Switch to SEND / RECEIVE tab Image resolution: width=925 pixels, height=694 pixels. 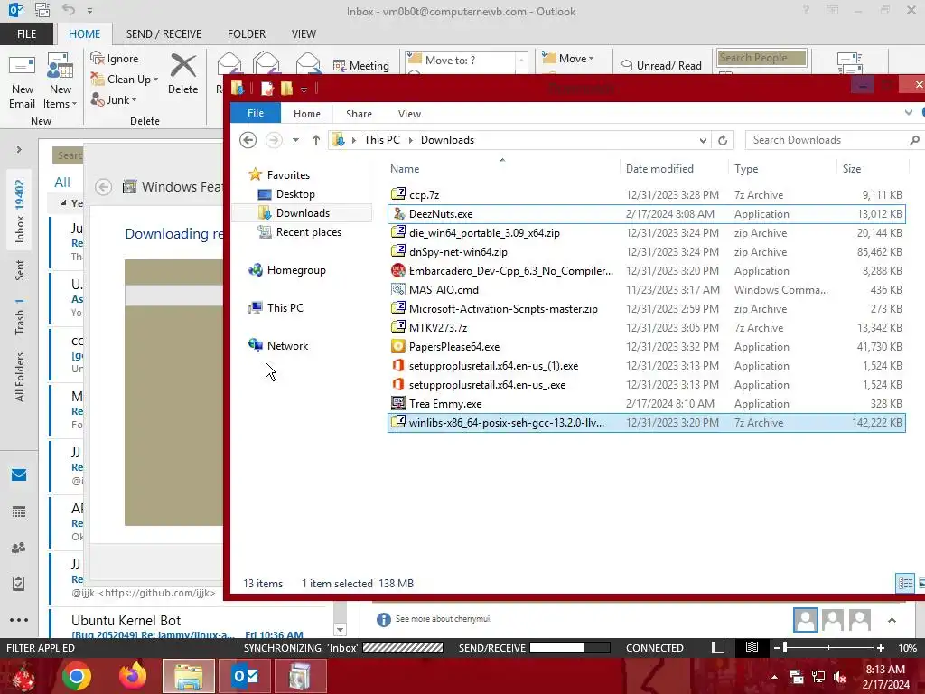coord(164,33)
